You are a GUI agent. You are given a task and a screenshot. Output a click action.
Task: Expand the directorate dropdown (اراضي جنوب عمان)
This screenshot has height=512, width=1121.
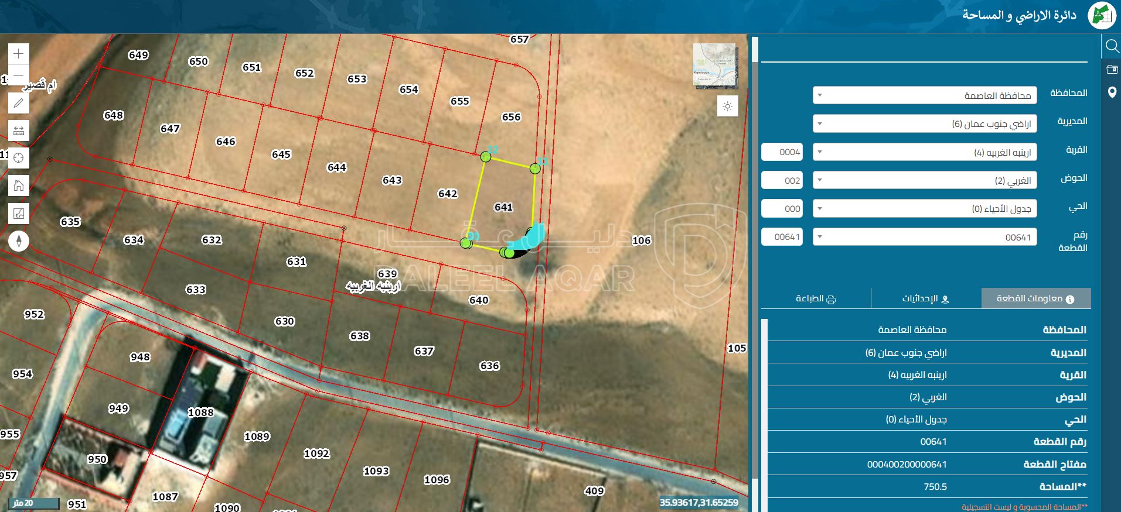924,123
